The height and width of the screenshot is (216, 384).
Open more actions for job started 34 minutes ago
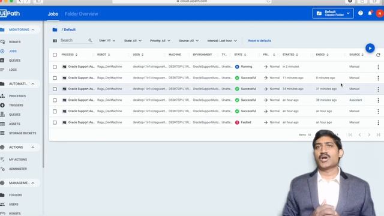tap(378, 89)
